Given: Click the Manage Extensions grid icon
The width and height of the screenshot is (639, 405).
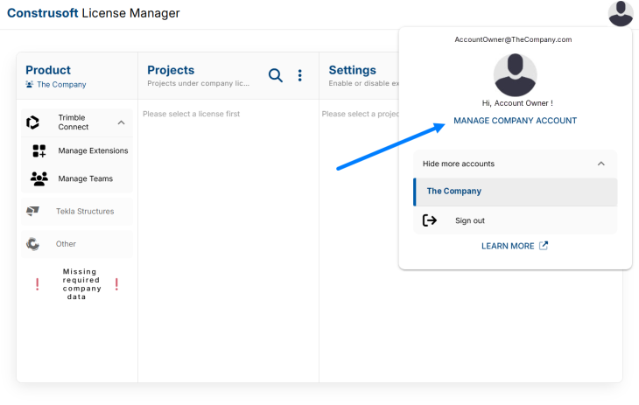Looking at the screenshot, I should [39, 150].
